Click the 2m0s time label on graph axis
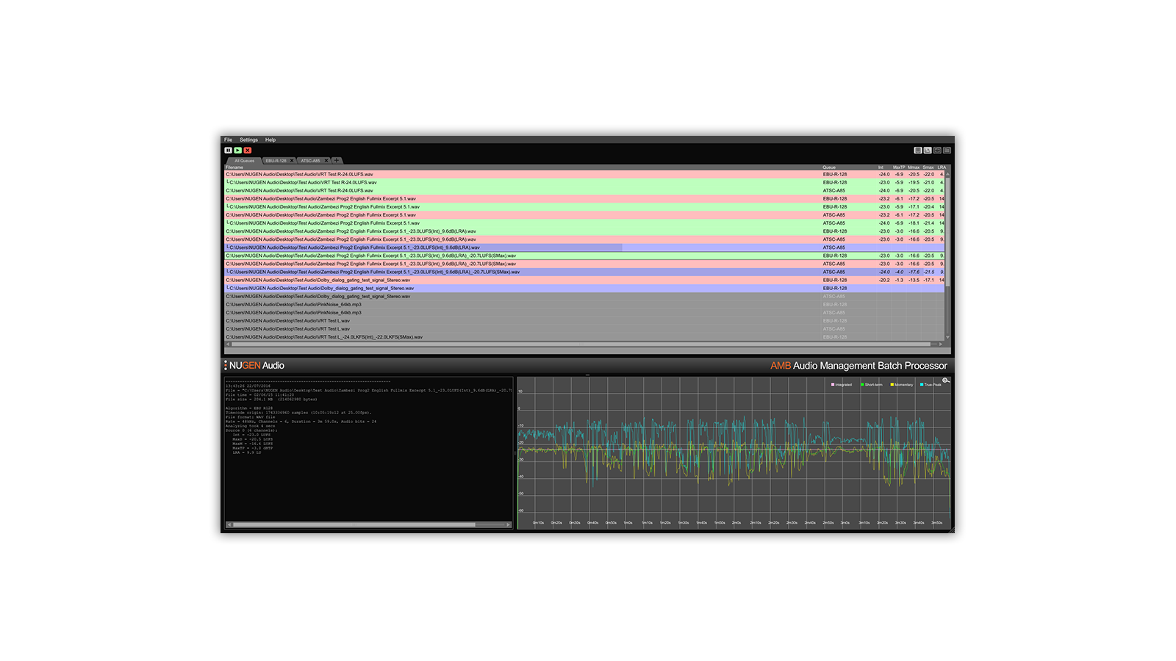Screen dimensions: 1176x661 click(x=736, y=523)
